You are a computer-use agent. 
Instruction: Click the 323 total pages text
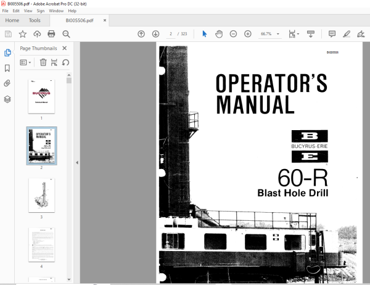click(184, 34)
